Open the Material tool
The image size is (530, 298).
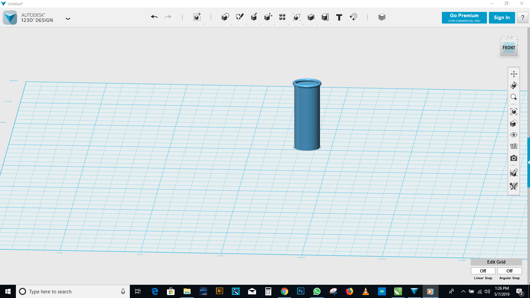click(382, 17)
